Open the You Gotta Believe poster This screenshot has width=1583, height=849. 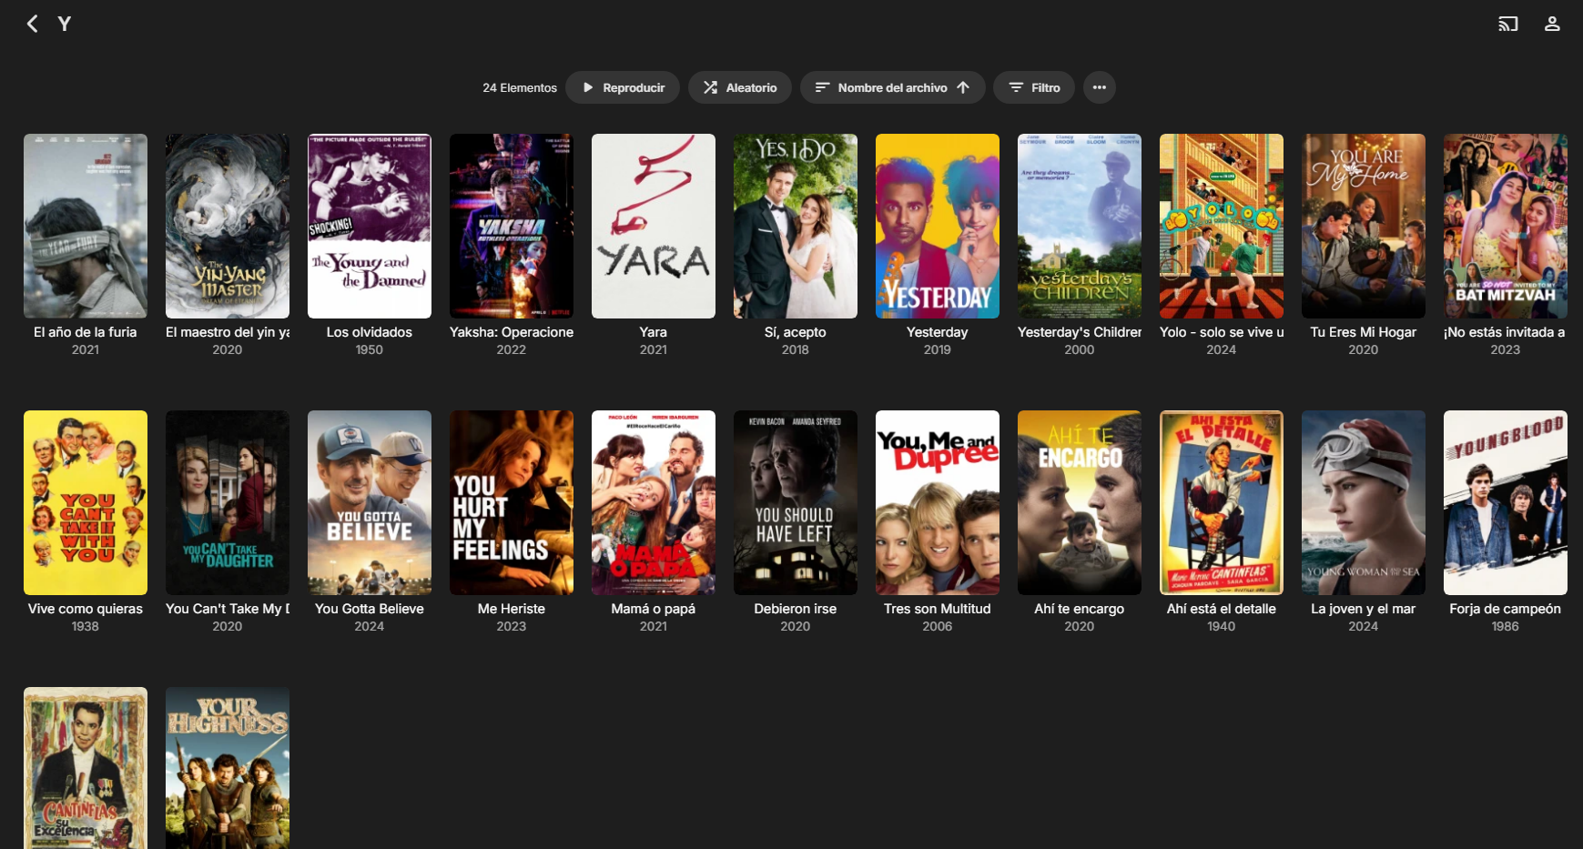(x=370, y=502)
